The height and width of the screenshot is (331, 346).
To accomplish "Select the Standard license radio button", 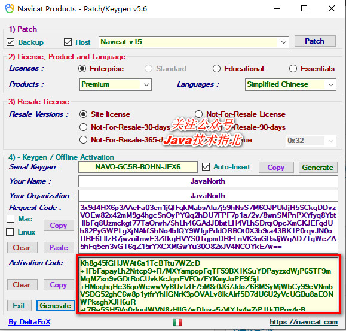I will point(148,69).
